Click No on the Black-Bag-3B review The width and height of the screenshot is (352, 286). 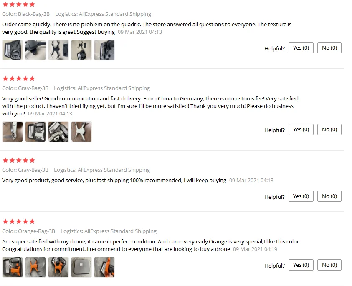[329, 48]
